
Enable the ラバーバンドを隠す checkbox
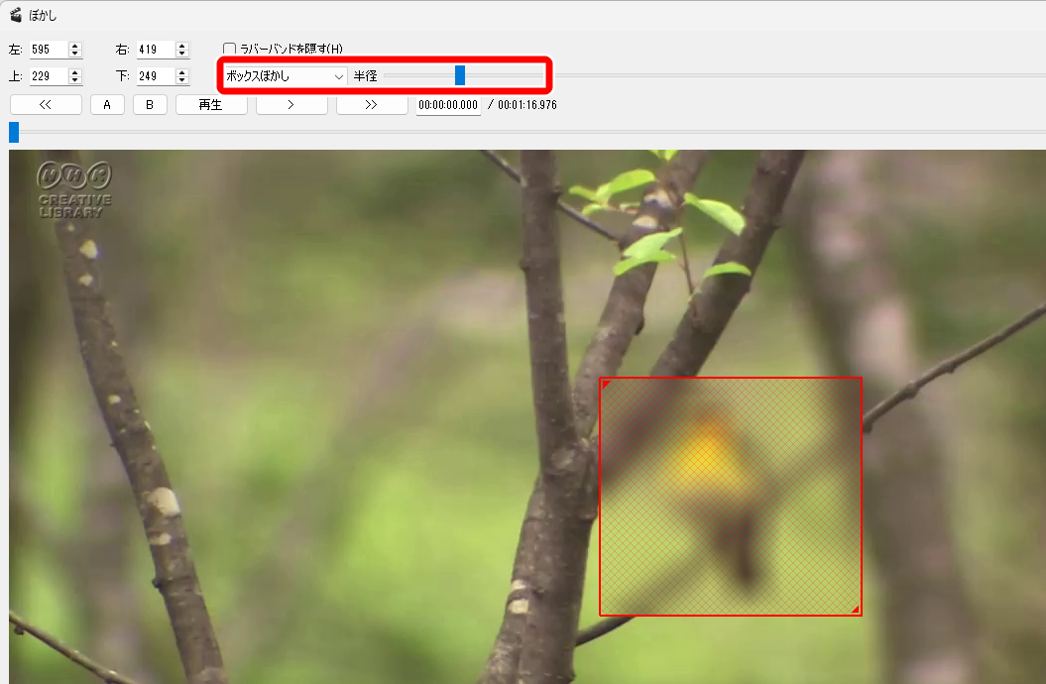pos(229,49)
